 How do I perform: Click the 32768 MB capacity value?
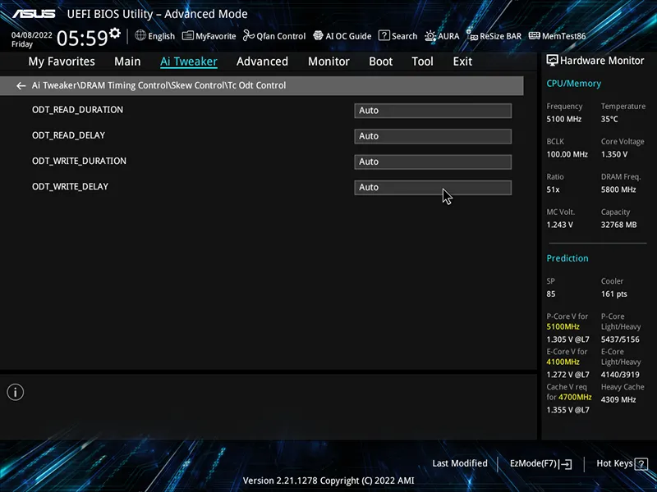(619, 225)
